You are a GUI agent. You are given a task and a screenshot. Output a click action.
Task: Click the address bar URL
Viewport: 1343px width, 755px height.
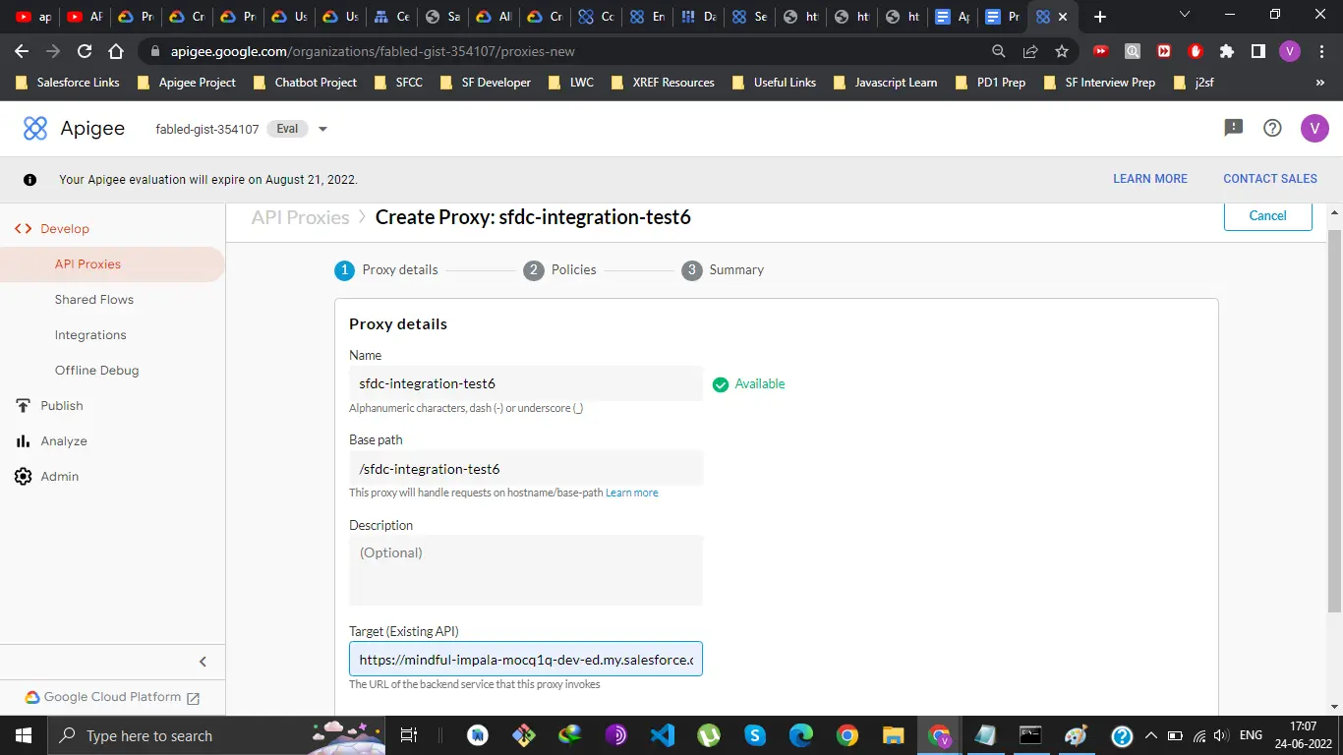tap(373, 51)
